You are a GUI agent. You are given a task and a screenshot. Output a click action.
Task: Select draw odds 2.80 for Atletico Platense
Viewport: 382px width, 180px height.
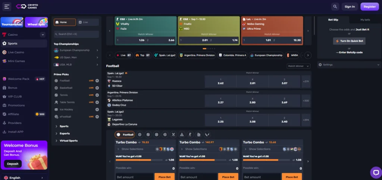pos(253,100)
